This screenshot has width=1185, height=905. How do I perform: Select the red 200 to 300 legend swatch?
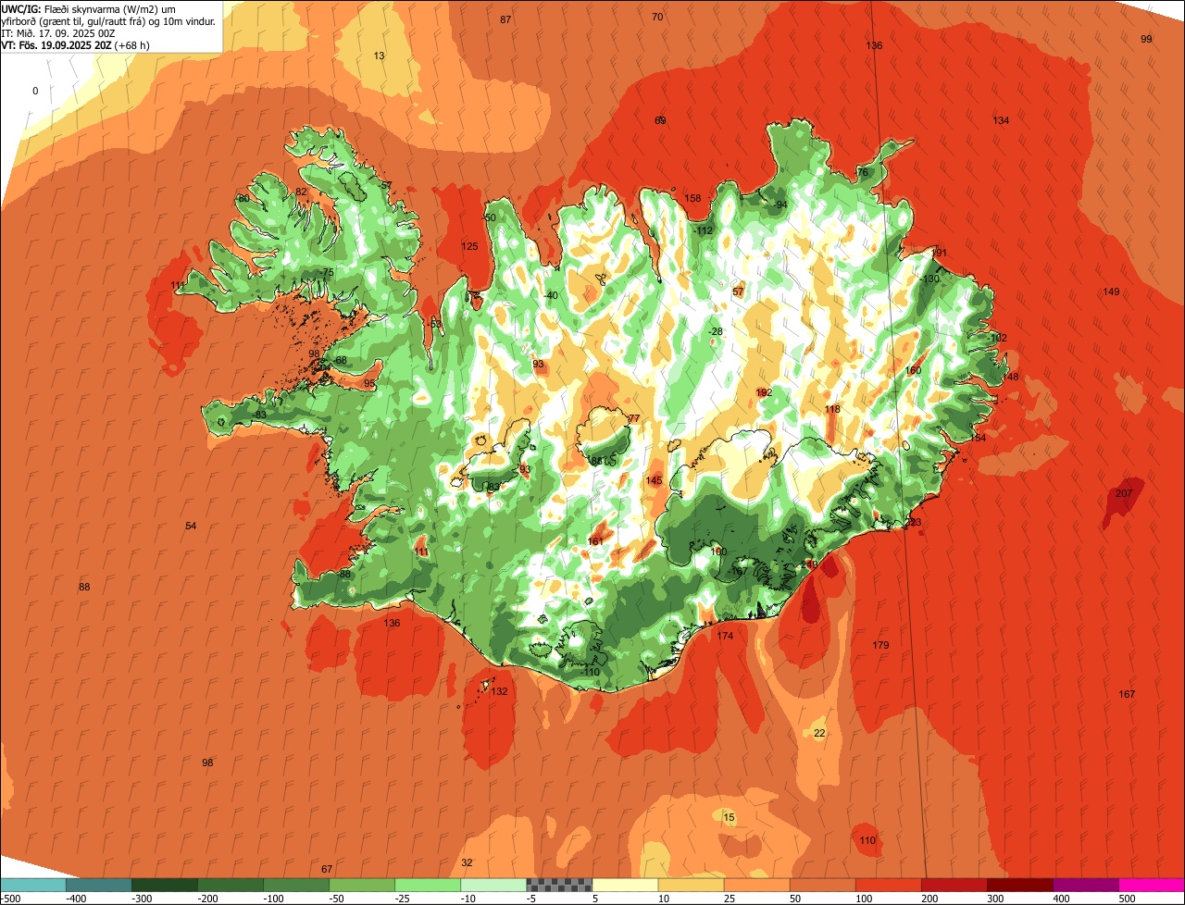tap(954, 885)
